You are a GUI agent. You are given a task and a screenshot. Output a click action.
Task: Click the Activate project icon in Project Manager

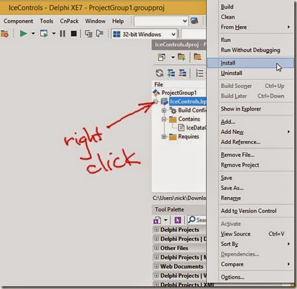(x=161, y=57)
